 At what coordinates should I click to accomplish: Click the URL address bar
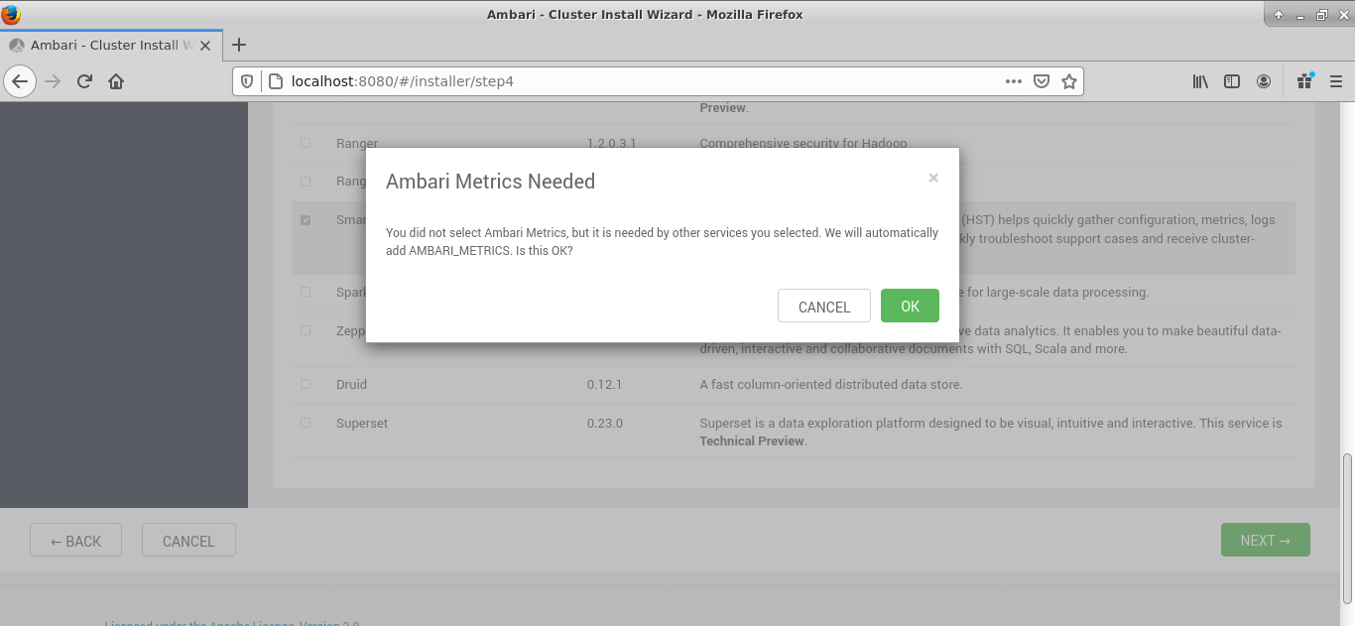click(635, 81)
